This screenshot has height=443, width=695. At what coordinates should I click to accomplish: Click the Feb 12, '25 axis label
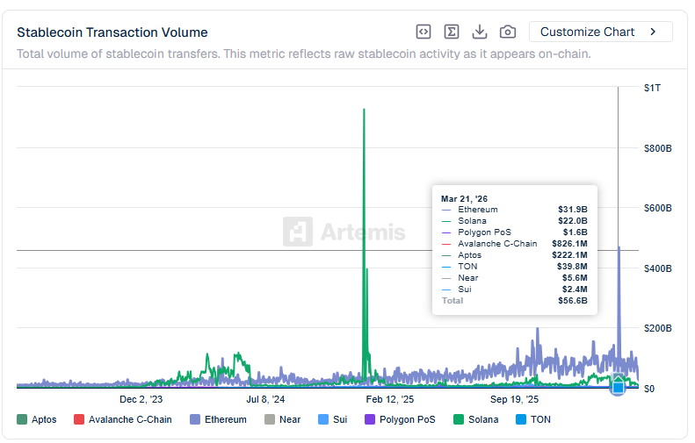pyautogui.click(x=389, y=399)
